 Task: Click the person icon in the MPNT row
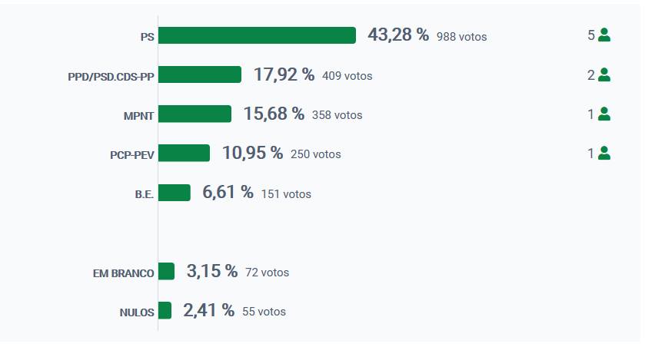click(603, 114)
